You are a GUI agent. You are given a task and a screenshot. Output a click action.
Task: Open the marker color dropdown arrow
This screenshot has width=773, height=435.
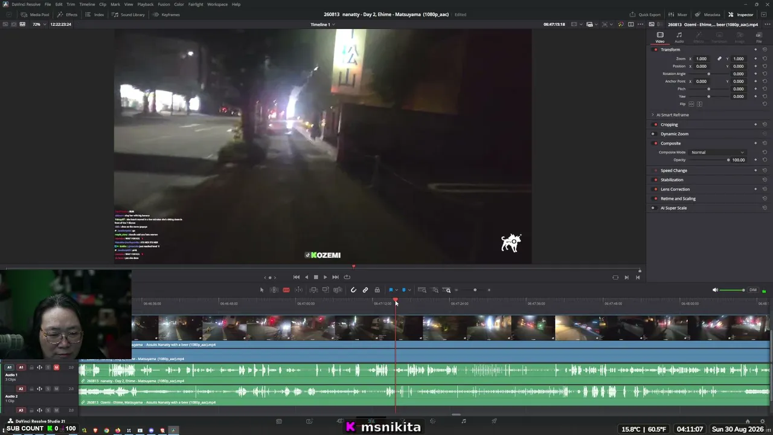(409, 290)
